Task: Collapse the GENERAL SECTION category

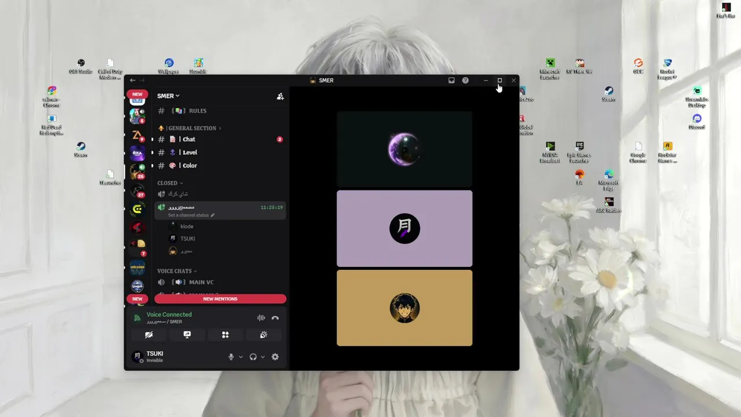Action: tap(189, 128)
